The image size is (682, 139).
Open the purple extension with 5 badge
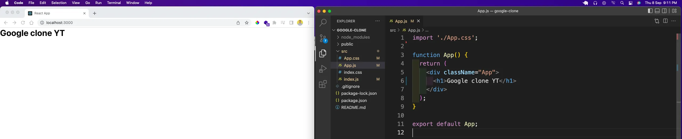[266, 23]
